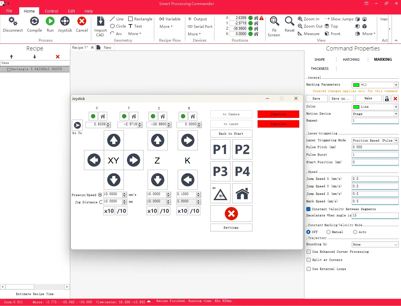
Task: Open the Lime color swatch selector
Action: coord(375,107)
